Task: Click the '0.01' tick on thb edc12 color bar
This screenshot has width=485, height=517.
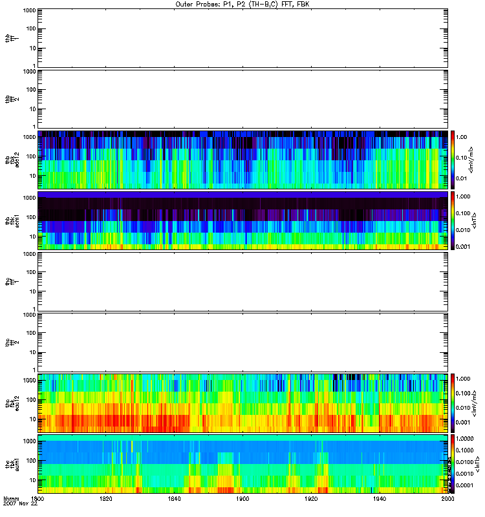Action: click(461, 178)
